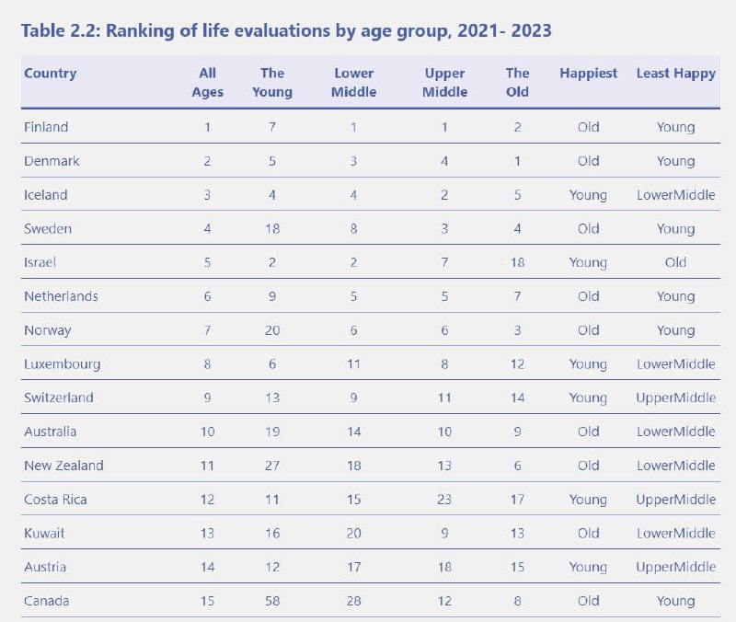Viewport: 736px width, 622px height.
Task: Select Switzerland's Least Happy cell
Action: pos(675,397)
